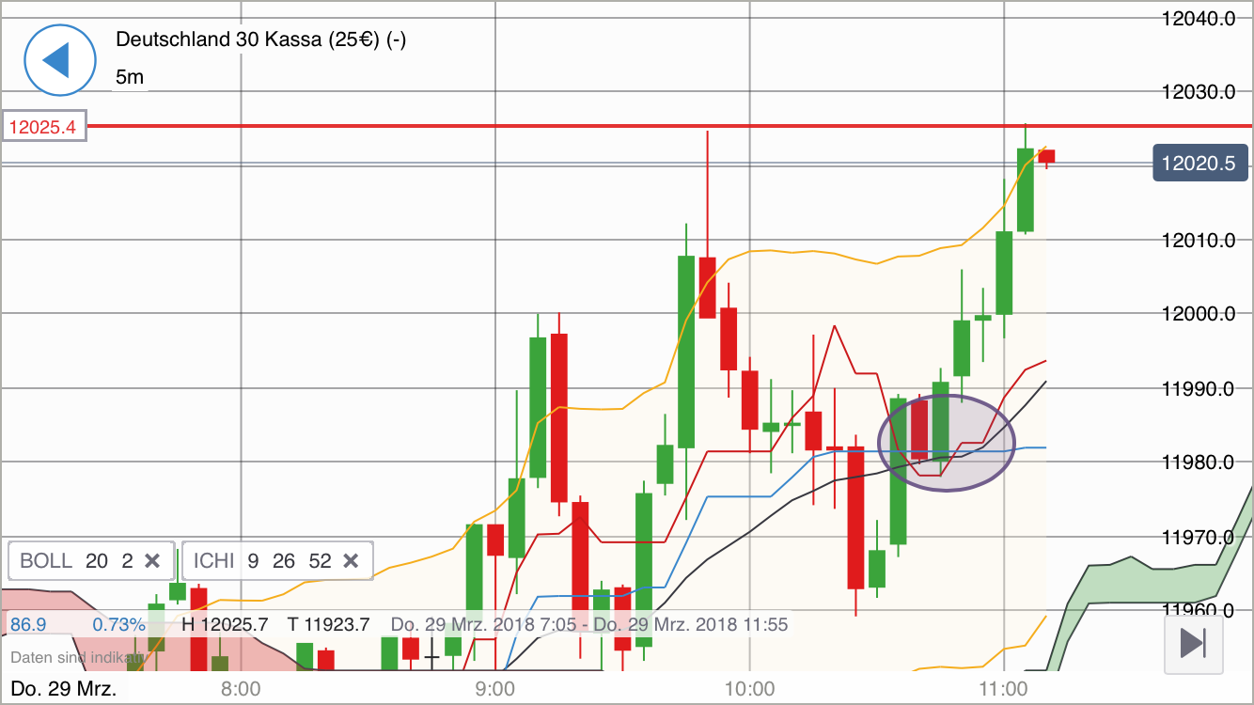
Task: Click the 12030.0 price axis label
Action: [x=1199, y=92]
